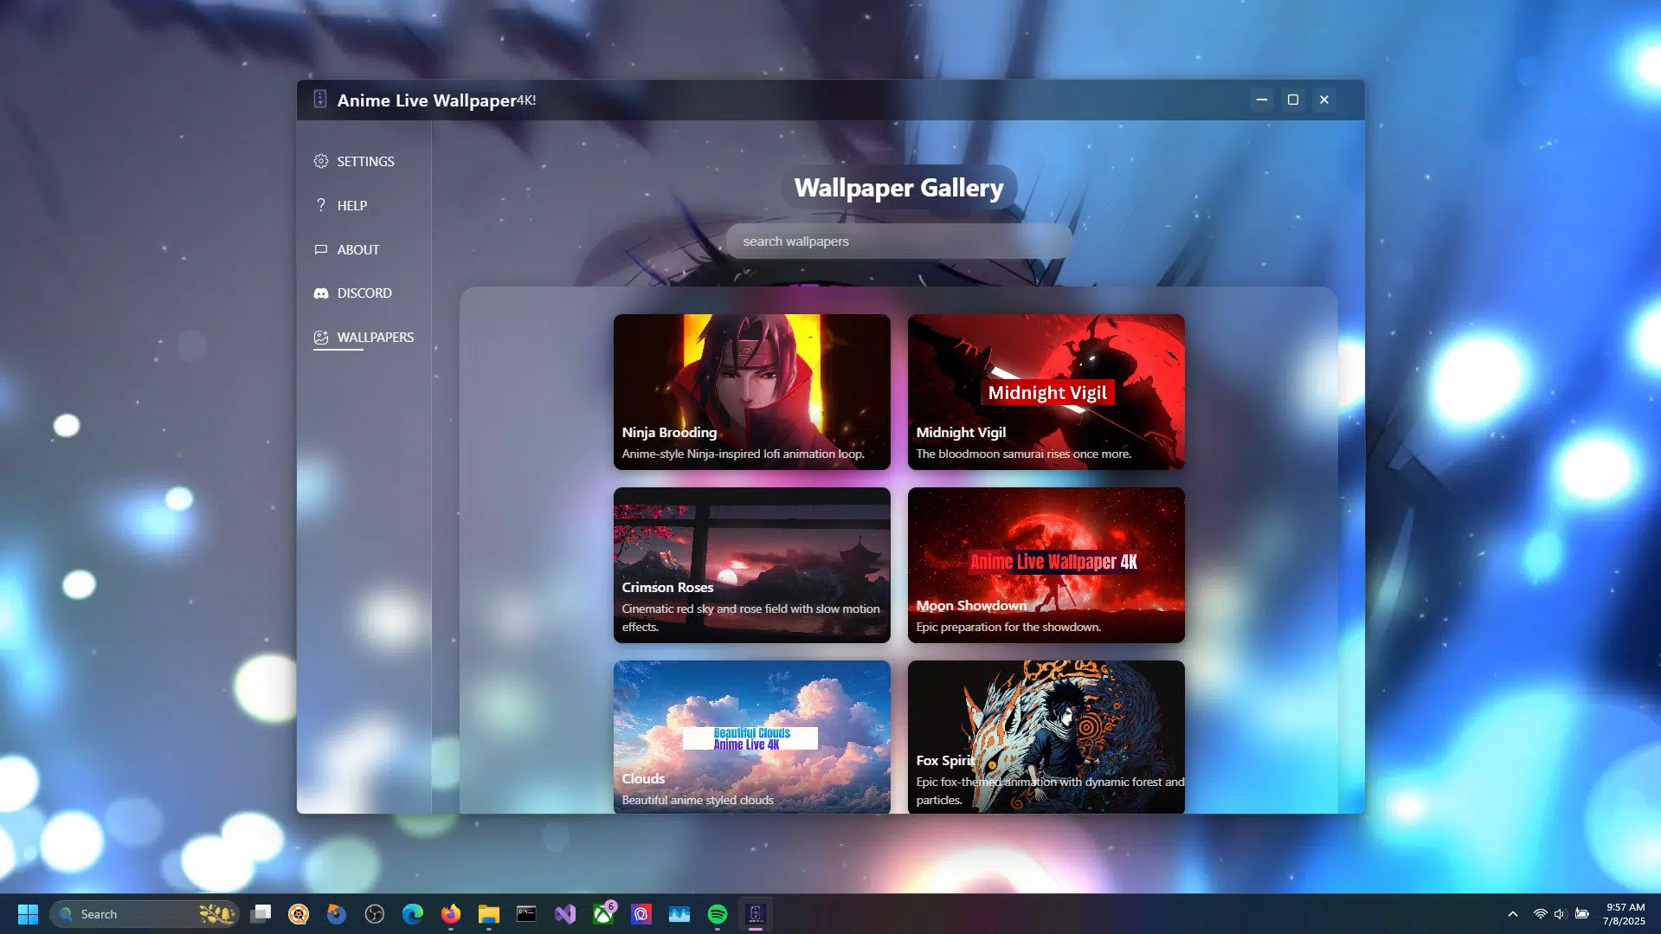Image resolution: width=1661 pixels, height=934 pixels.
Task: Select the Ninja Brooding wallpaper card
Action: tap(751, 392)
